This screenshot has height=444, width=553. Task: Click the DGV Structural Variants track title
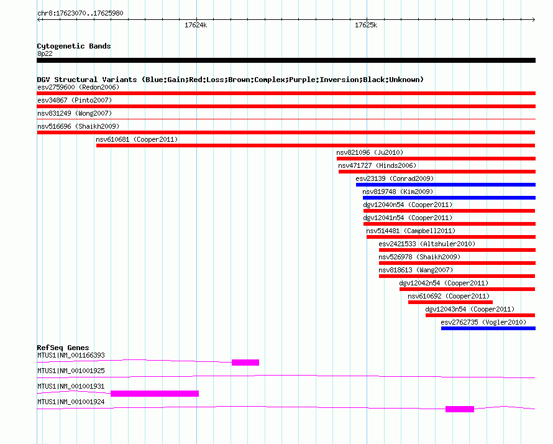pos(231,80)
